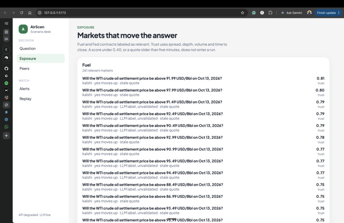
Task: Open the WhatsApp pinned sidebar app
Action: [6, 127]
